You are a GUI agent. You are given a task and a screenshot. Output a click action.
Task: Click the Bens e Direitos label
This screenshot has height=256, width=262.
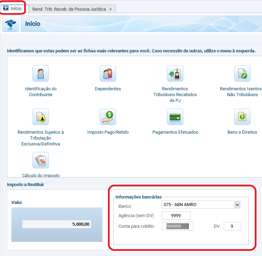coord(242,132)
